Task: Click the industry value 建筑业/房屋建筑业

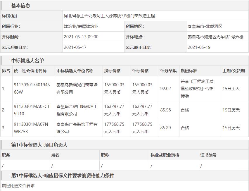Action: (x=81, y=26)
